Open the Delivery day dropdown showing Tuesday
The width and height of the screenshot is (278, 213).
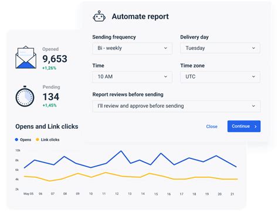pyautogui.click(x=220, y=48)
